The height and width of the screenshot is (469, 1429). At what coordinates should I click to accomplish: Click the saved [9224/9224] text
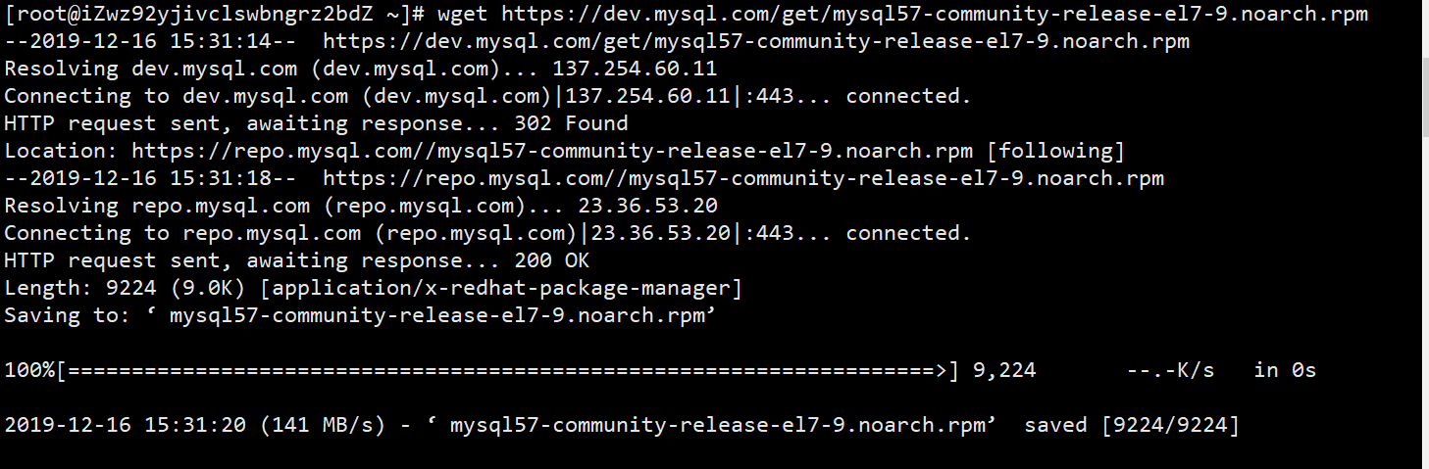1131,426
